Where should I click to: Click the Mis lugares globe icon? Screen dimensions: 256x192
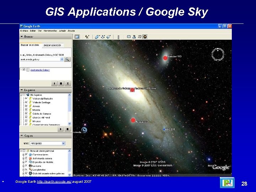coord(28,95)
